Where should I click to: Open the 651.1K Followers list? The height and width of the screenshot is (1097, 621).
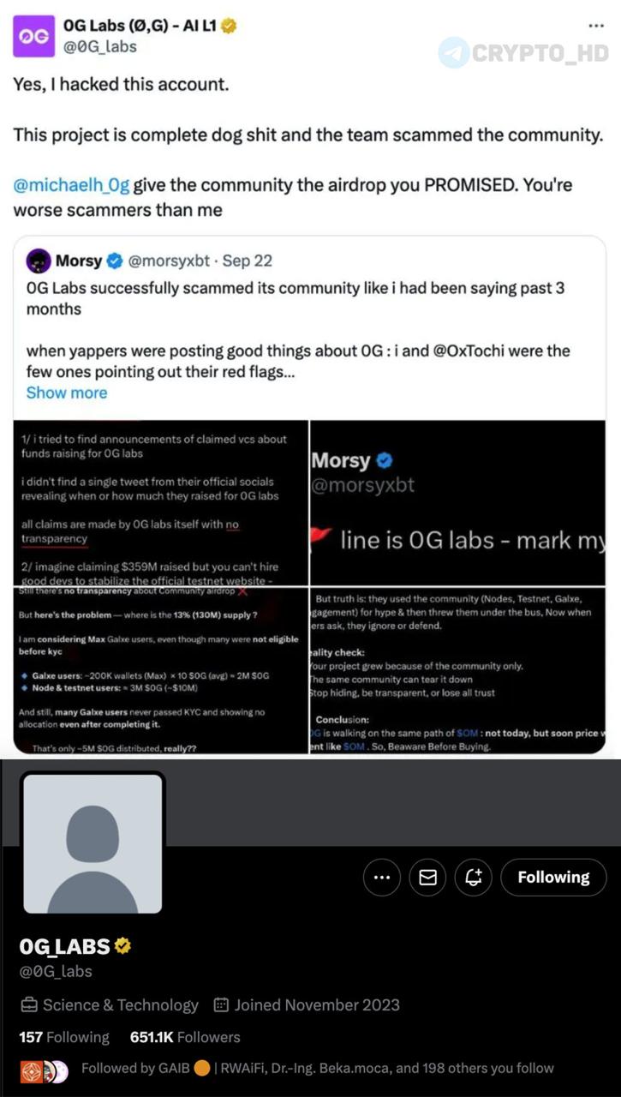click(x=185, y=1037)
